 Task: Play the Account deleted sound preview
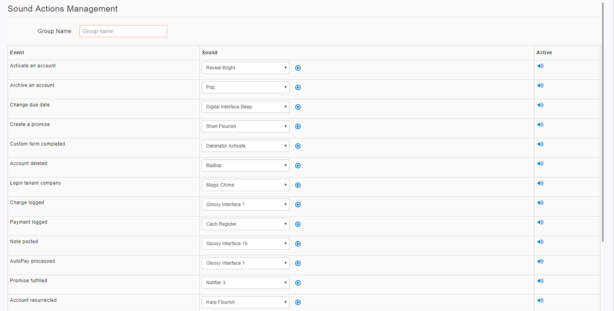pyautogui.click(x=298, y=165)
